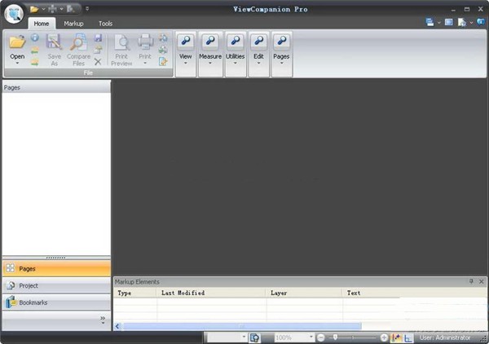The image size is (489, 344).
Task: Click the Print Preview icon
Action: point(121,42)
